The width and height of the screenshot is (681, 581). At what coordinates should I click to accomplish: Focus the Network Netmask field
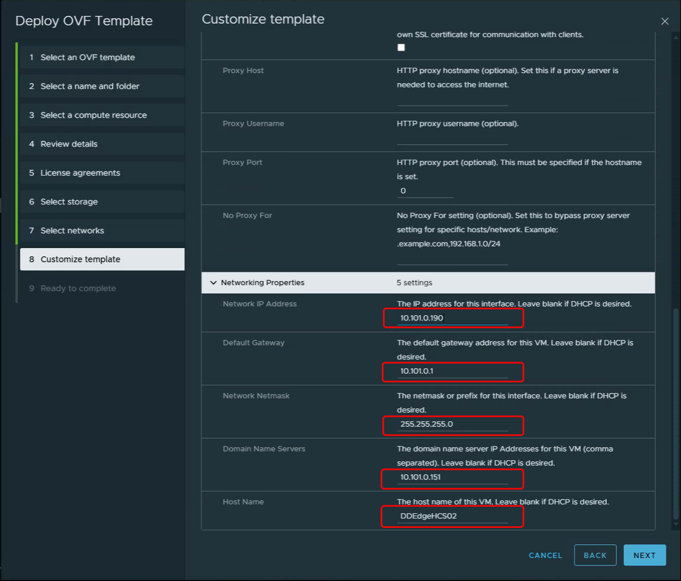pyautogui.click(x=452, y=424)
